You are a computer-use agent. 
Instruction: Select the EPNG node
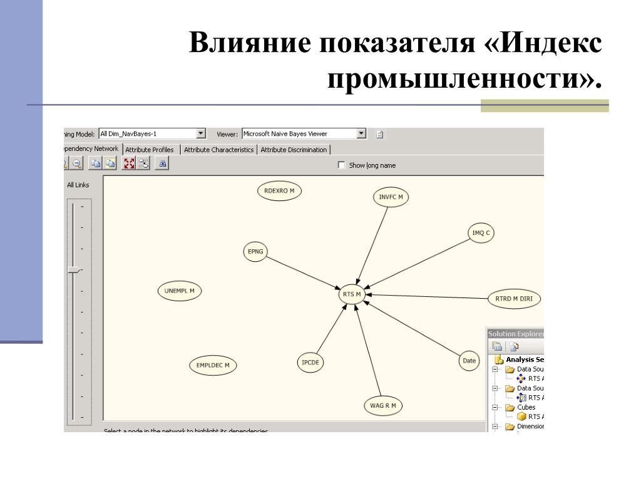click(255, 252)
